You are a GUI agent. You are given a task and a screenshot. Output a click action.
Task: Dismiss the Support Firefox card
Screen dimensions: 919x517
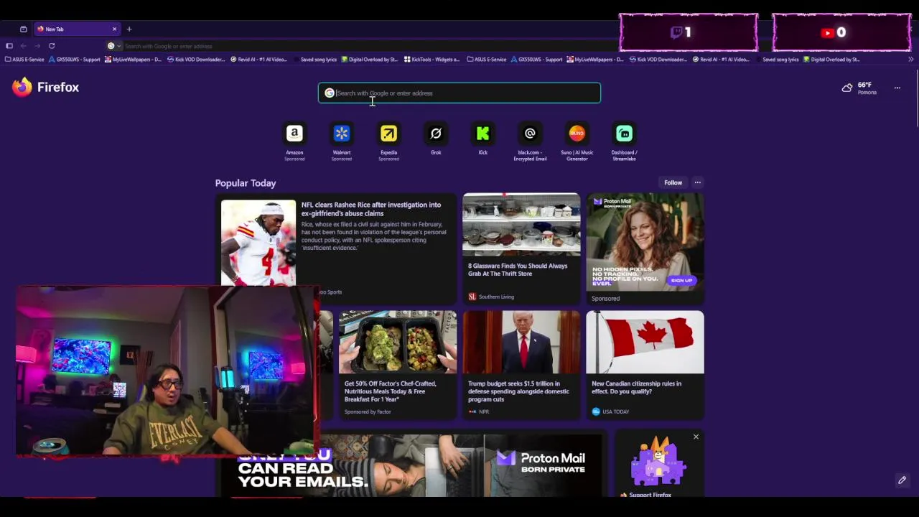click(696, 437)
